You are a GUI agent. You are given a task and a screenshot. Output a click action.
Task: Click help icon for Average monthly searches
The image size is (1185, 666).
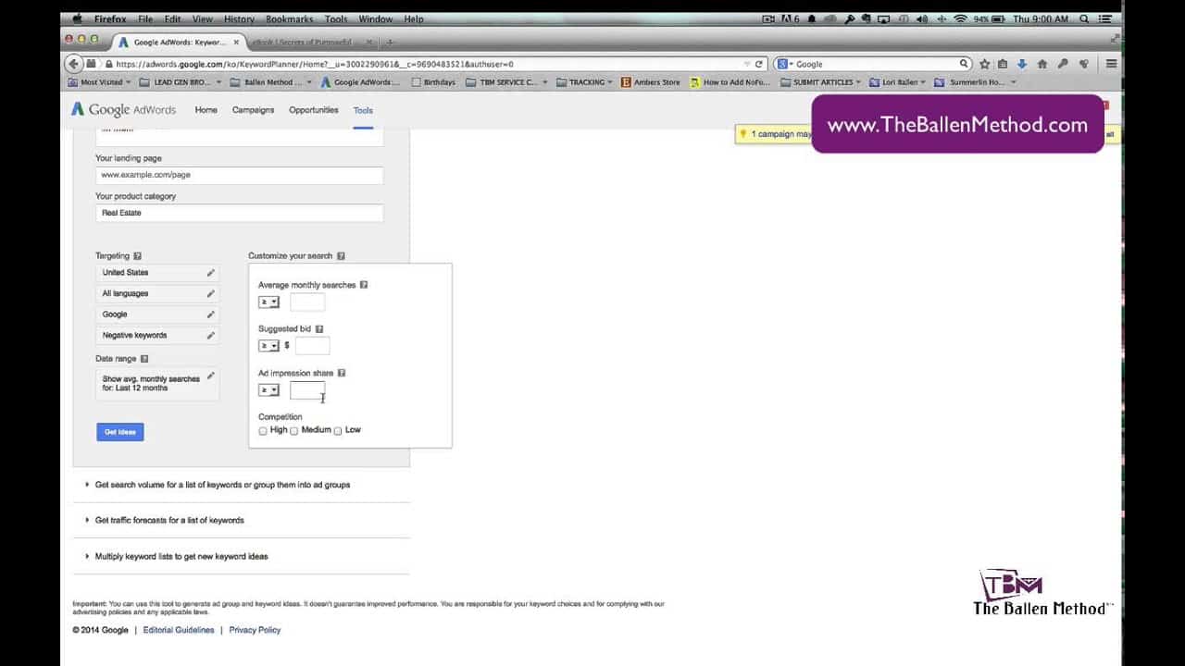(363, 285)
